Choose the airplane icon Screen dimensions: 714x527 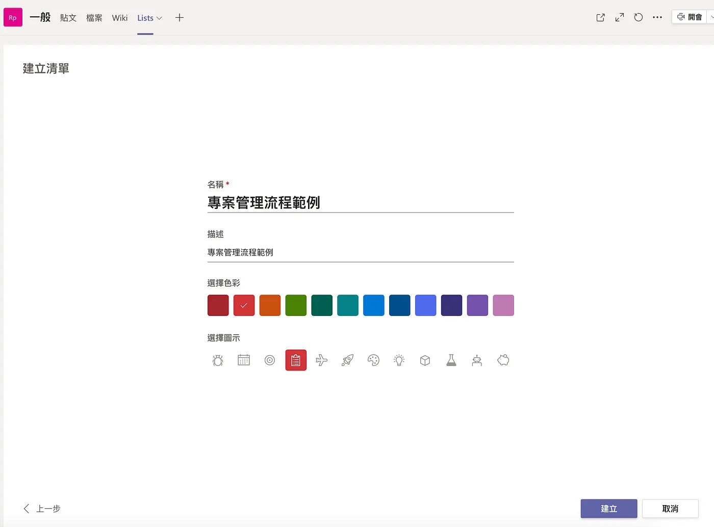pos(322,360)
